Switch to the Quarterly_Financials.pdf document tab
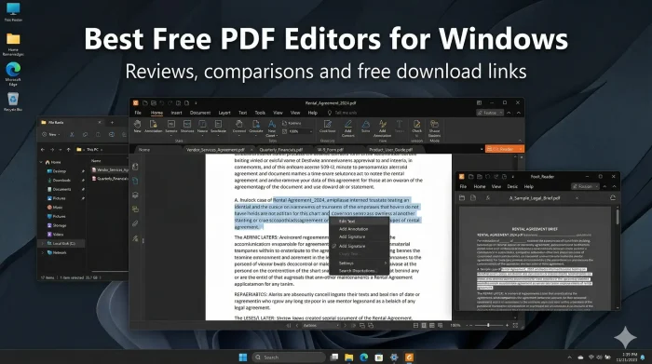 [281, 150]
